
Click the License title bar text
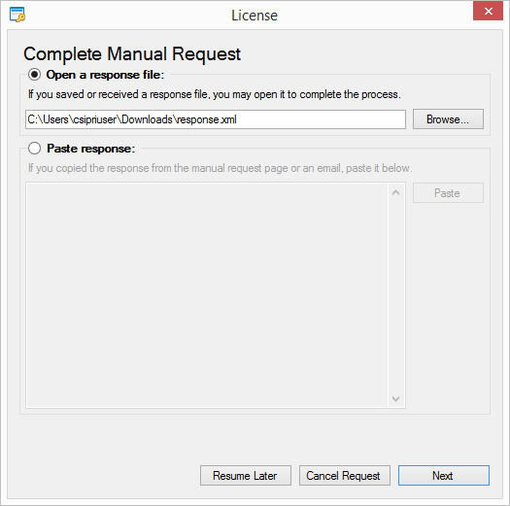[x=255, y=16]
